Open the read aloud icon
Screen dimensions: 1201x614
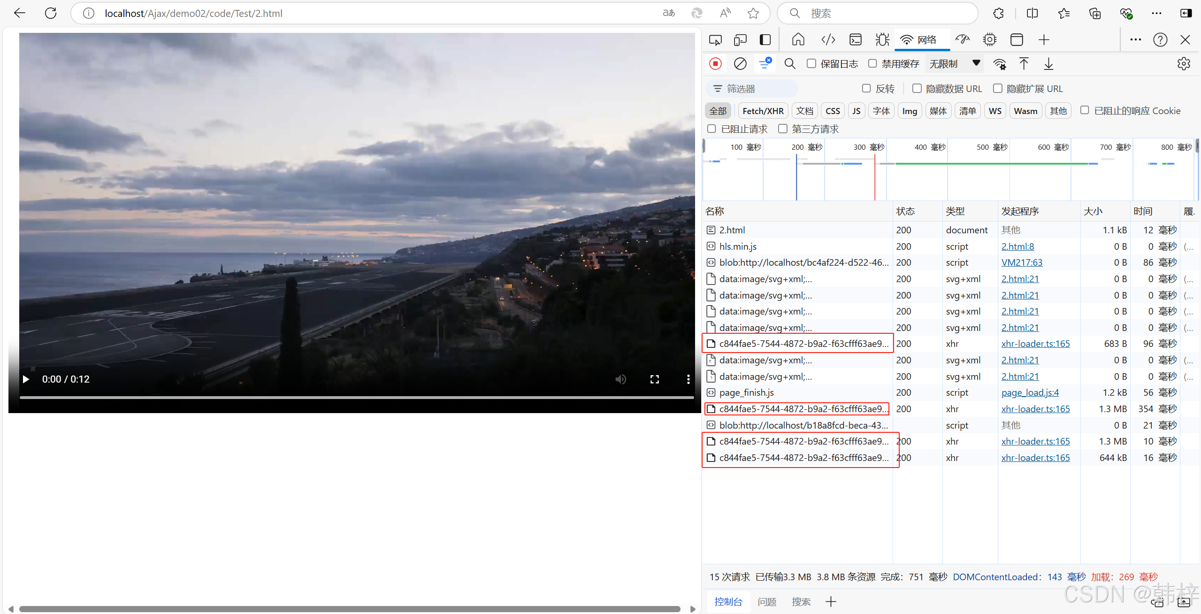[725, 13]
